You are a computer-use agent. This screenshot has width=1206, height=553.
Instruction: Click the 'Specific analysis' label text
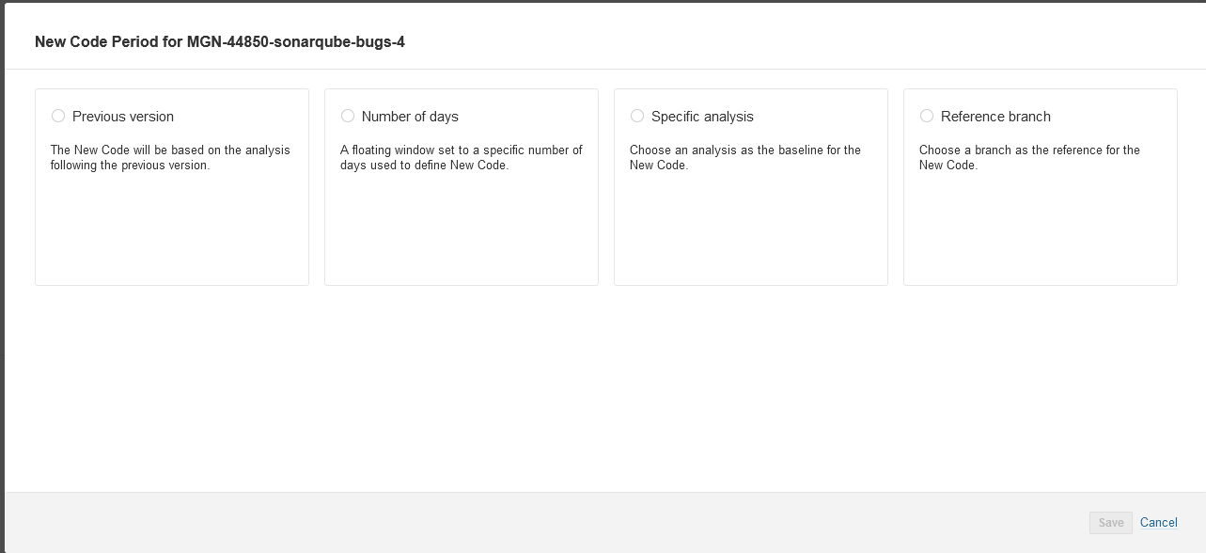tap(702, 117)
